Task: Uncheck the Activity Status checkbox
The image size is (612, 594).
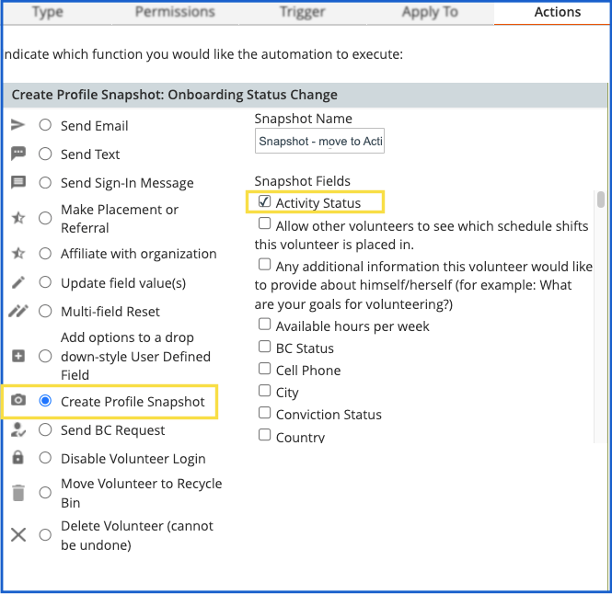Action: point(264,201)
